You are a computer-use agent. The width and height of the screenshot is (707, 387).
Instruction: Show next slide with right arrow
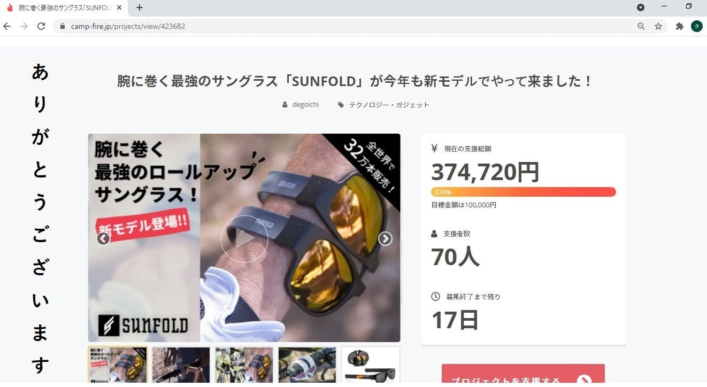(x=385, y=238)
